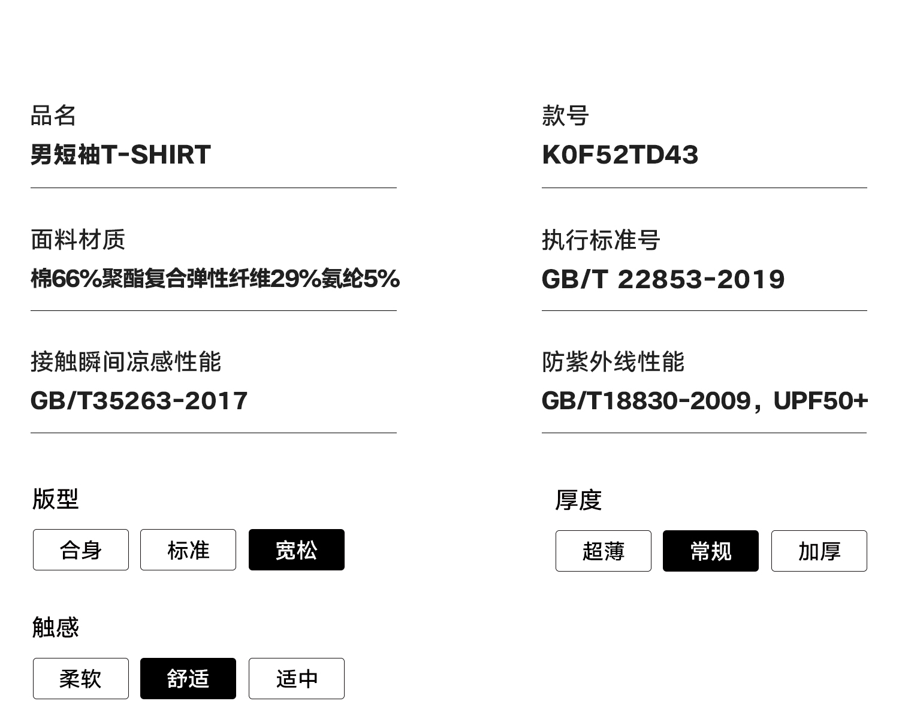
Task: Pick the 适中 touch-feel option
Action: point(297,679)
